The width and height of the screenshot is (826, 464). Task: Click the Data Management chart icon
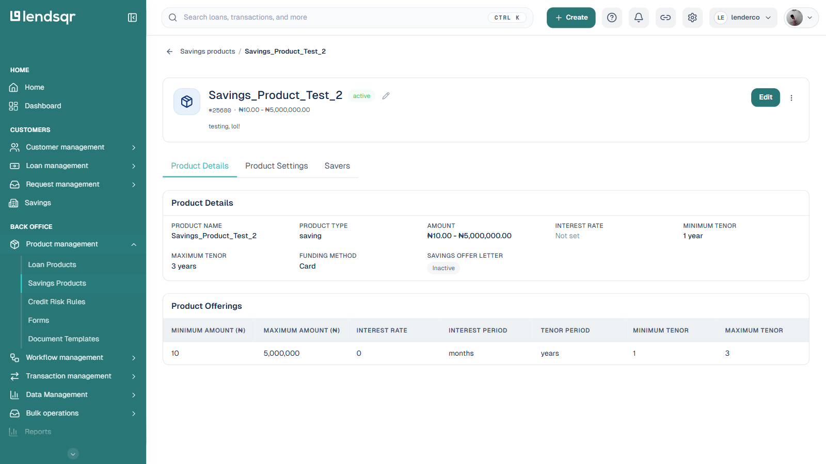[x=15, y=395]
